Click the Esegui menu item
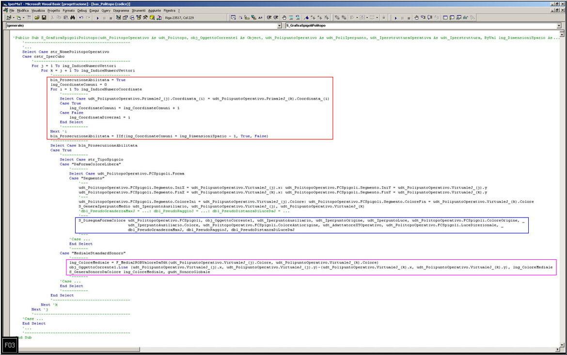567x355 pixels. click(x=95, y=10)
